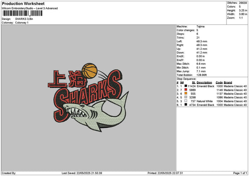Click the Stop Sequence heading
Viewport: 249px width, 176px height.
click(x=186, y=79)
